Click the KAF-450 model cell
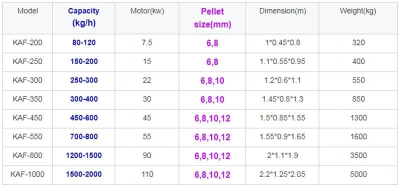Image resolution: width=400 pixels, height=187 pixels. point(27,118)
